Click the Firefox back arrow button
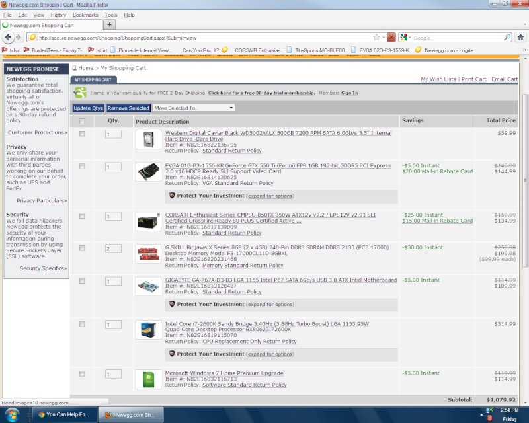The image size is (529, 423). 9,38
